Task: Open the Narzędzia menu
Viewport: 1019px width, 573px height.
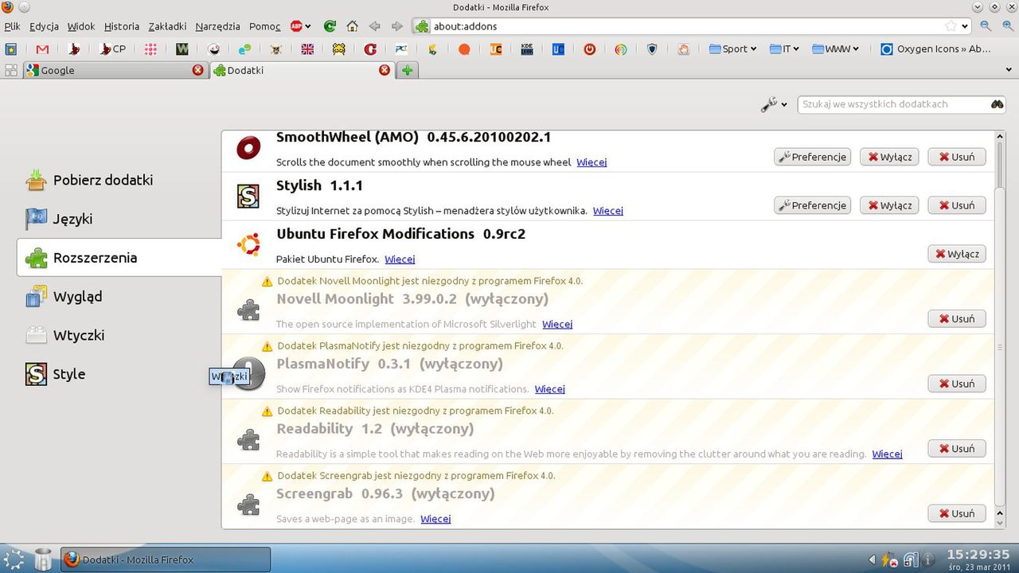Action: pyautogui.click(x=217, y=26)
